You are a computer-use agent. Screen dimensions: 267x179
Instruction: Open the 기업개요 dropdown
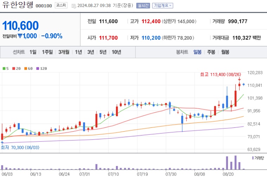(163, 6)
